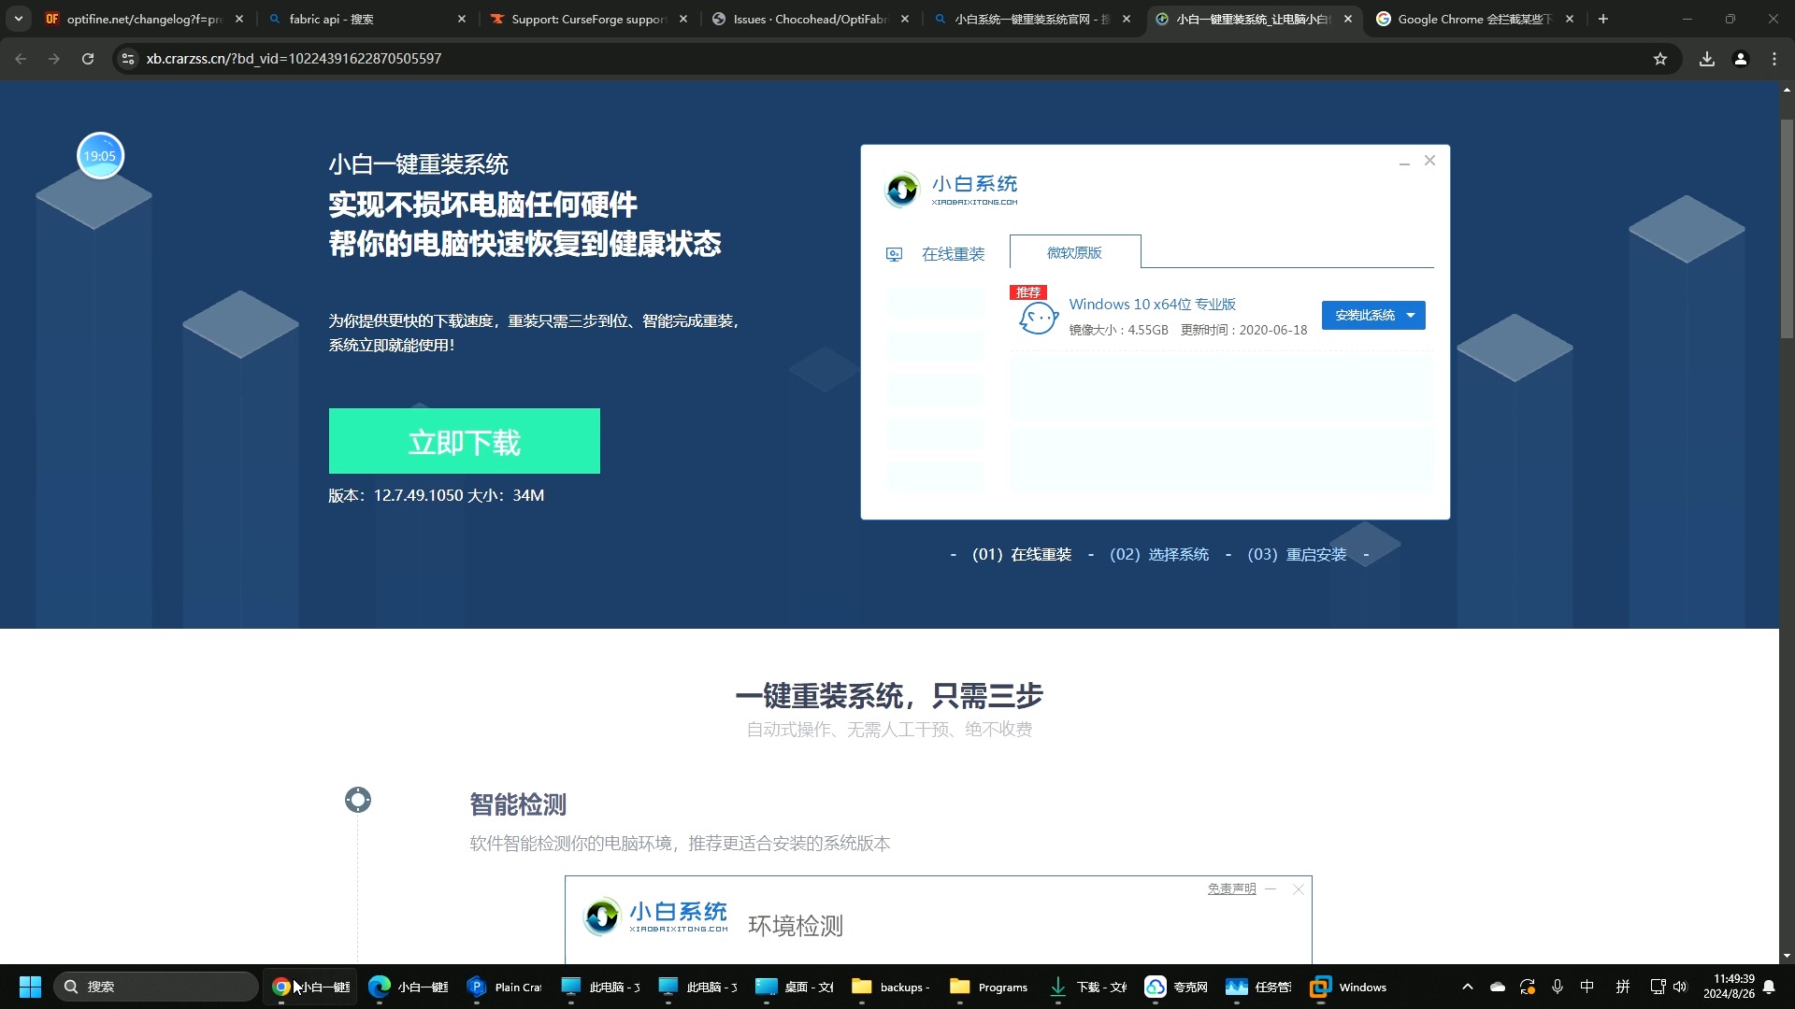This screenshot has height=1009, width=1795.
Task: Open the notification bell
Action: 1769,987
